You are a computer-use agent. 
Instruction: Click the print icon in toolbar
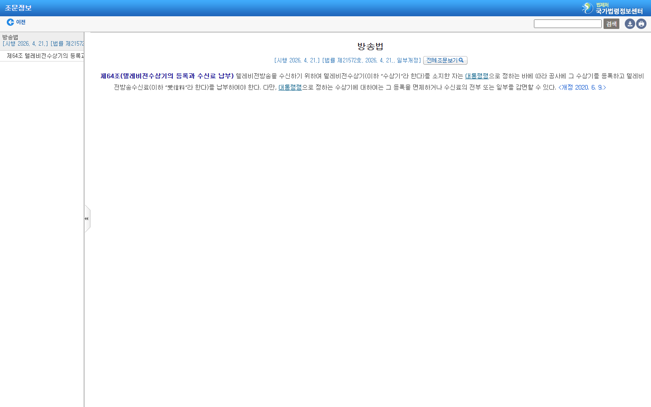coord(641,24)
